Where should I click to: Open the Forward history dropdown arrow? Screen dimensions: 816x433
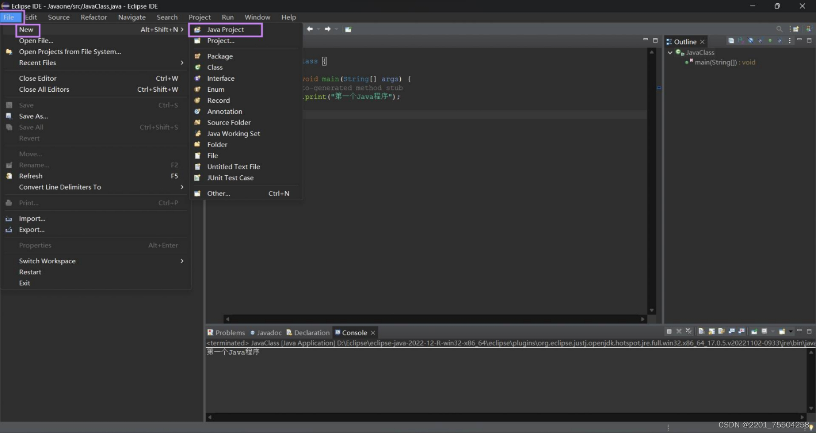tap(336, 29)
